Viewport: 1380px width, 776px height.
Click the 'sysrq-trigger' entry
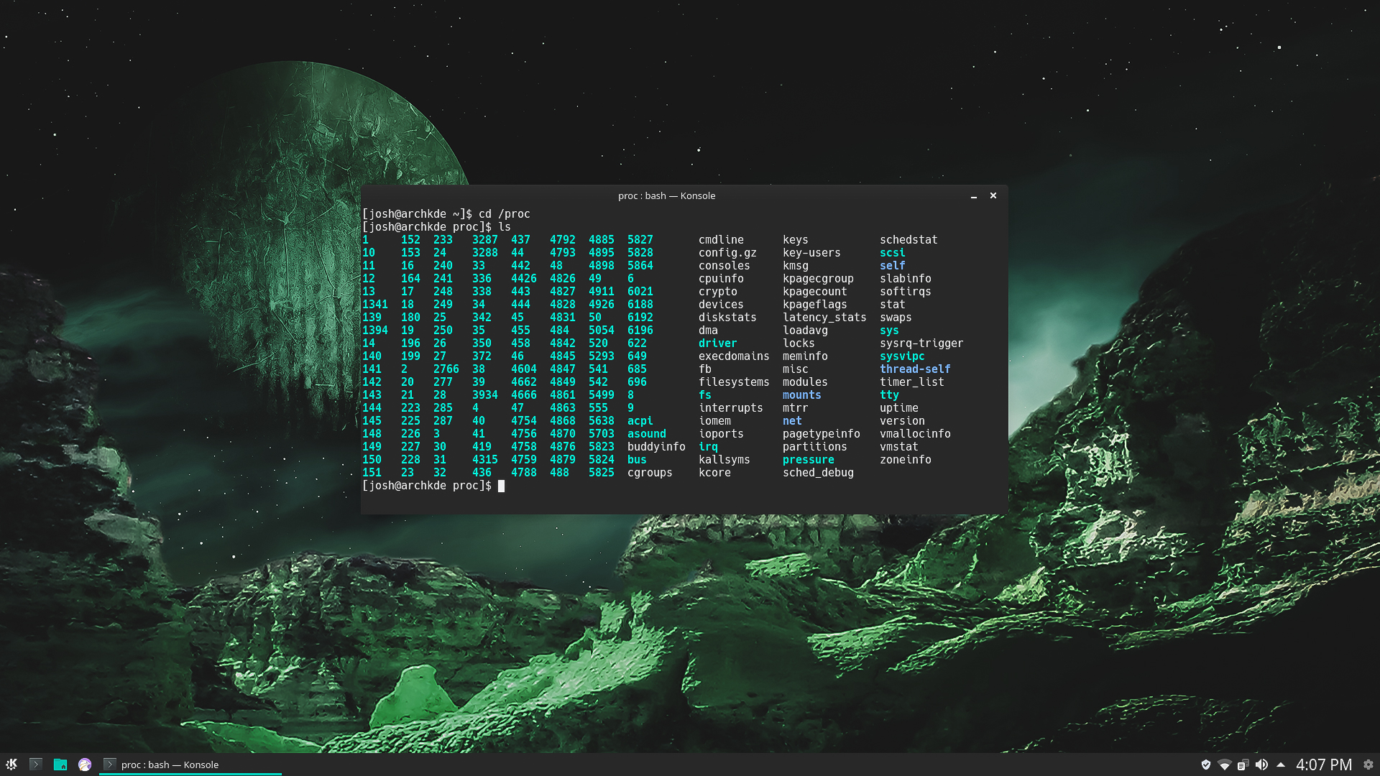click(921, 343)
